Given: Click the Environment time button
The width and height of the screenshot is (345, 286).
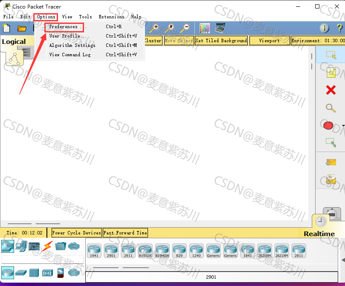Looking at the screenshot, I should tap(318, 40).
